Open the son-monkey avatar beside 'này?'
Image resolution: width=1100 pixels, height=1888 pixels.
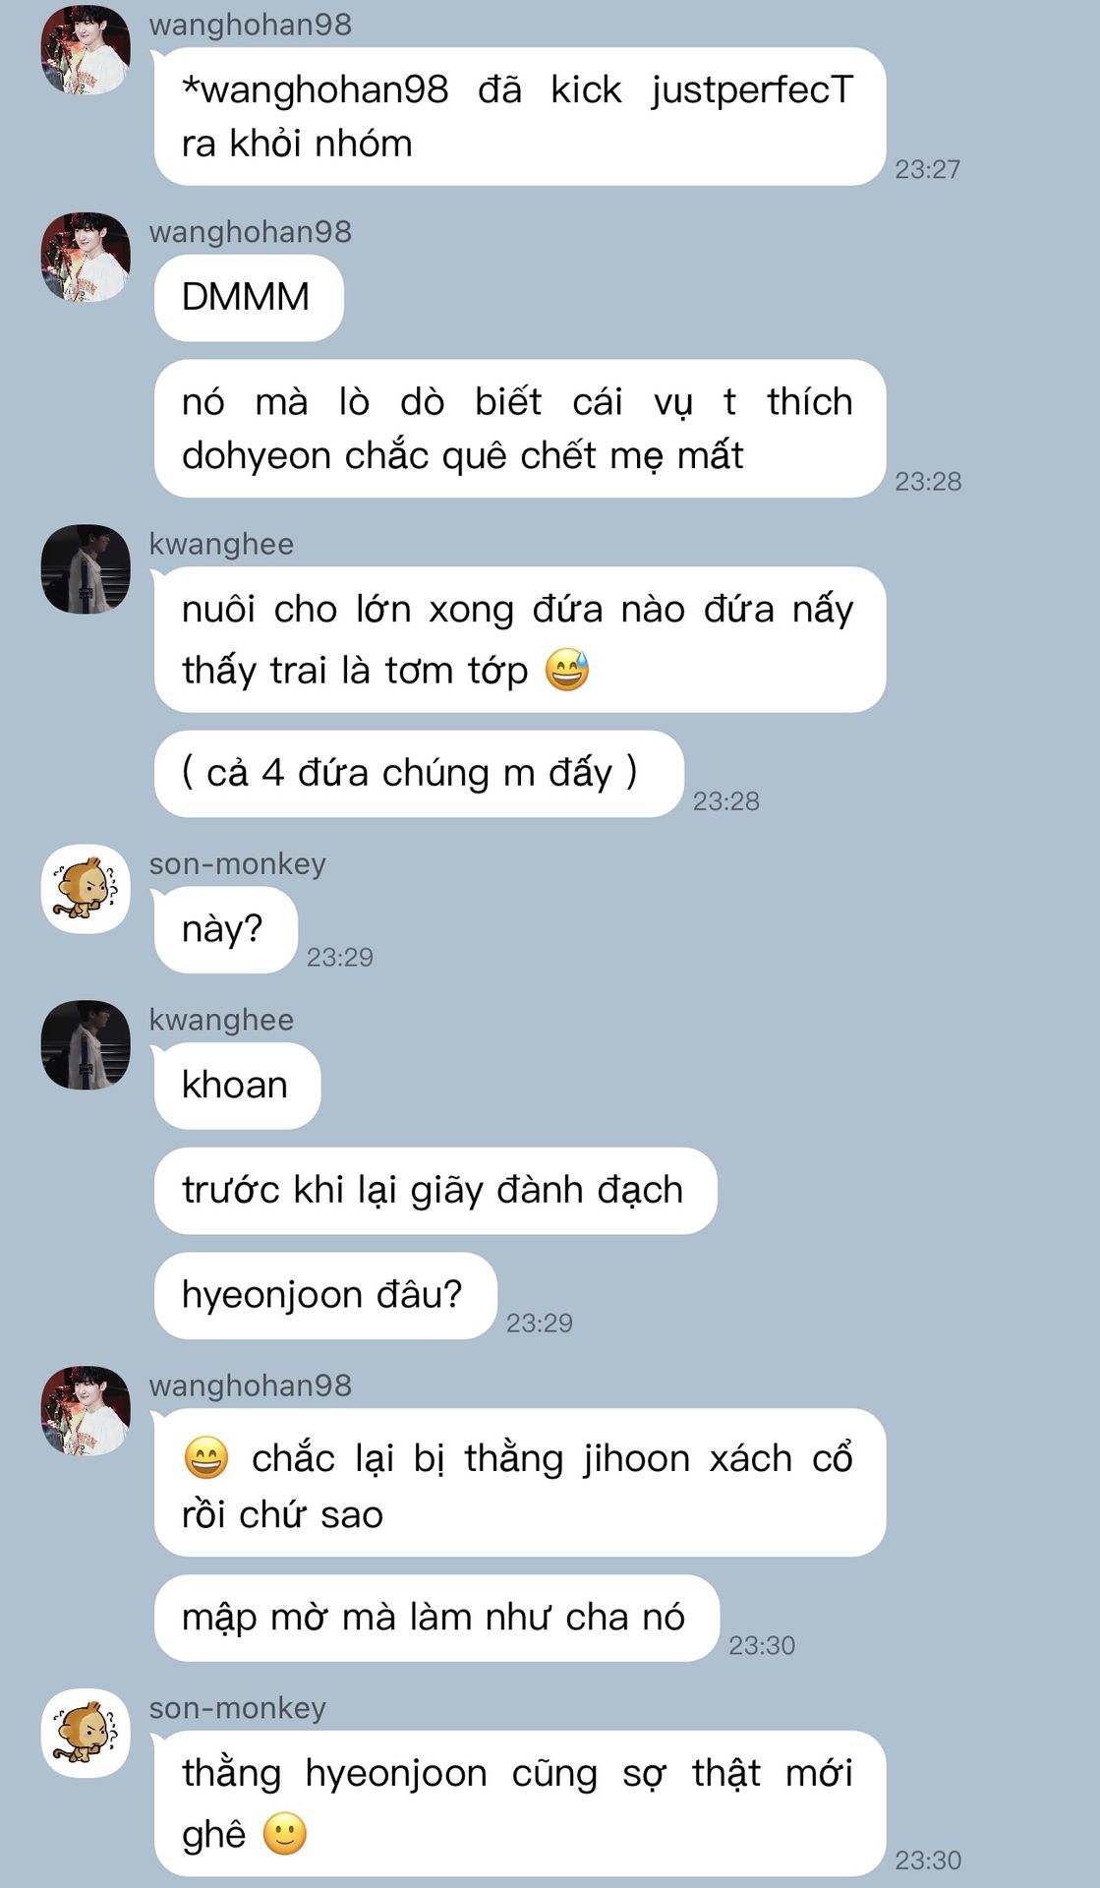86,889
